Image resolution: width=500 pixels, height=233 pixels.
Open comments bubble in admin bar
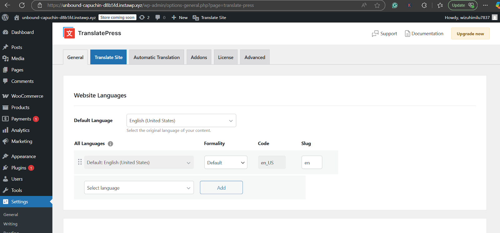click(x=160, y=17)
